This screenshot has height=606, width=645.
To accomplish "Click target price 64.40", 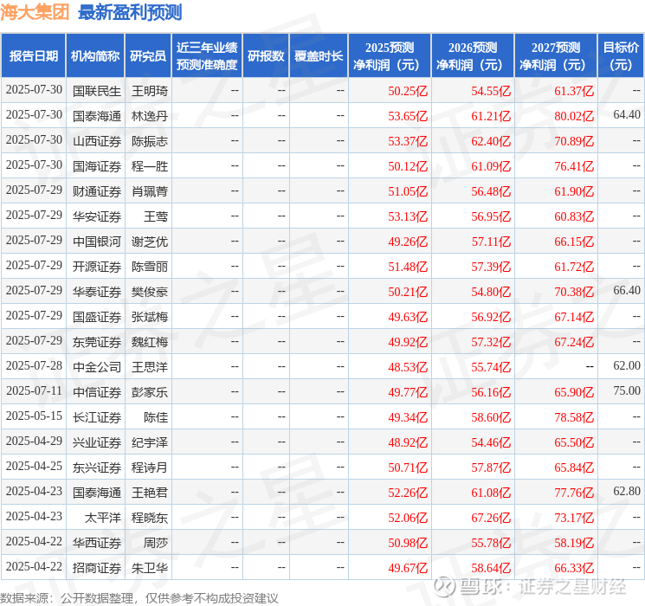I will click(627, 114).
